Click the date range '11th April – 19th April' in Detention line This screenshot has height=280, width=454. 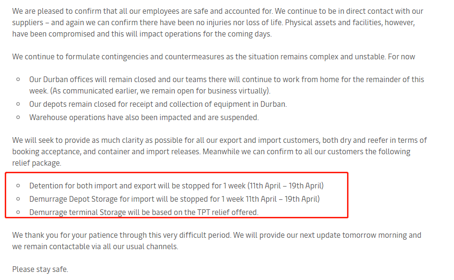click(x=286, y=186)
